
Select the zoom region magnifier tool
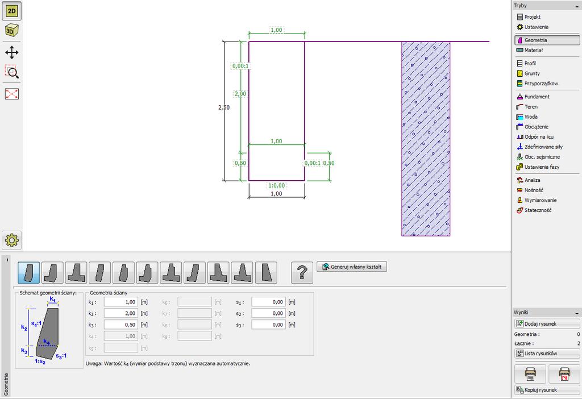click(12, 72)
